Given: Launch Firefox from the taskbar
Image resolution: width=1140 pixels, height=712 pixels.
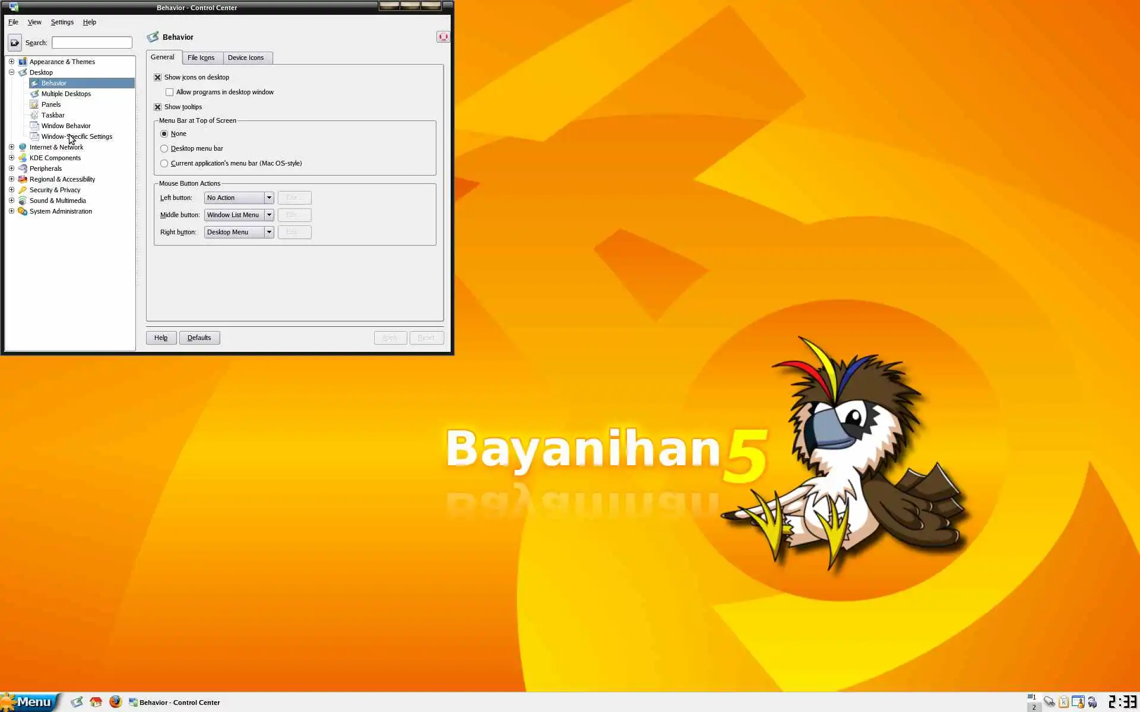Looking at the screenshot, I should coord(115,702).
